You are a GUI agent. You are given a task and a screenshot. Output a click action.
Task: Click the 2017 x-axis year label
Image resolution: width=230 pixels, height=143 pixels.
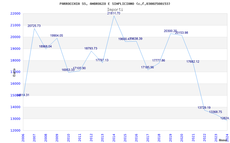pyautogui.click(x=148, y=138)
